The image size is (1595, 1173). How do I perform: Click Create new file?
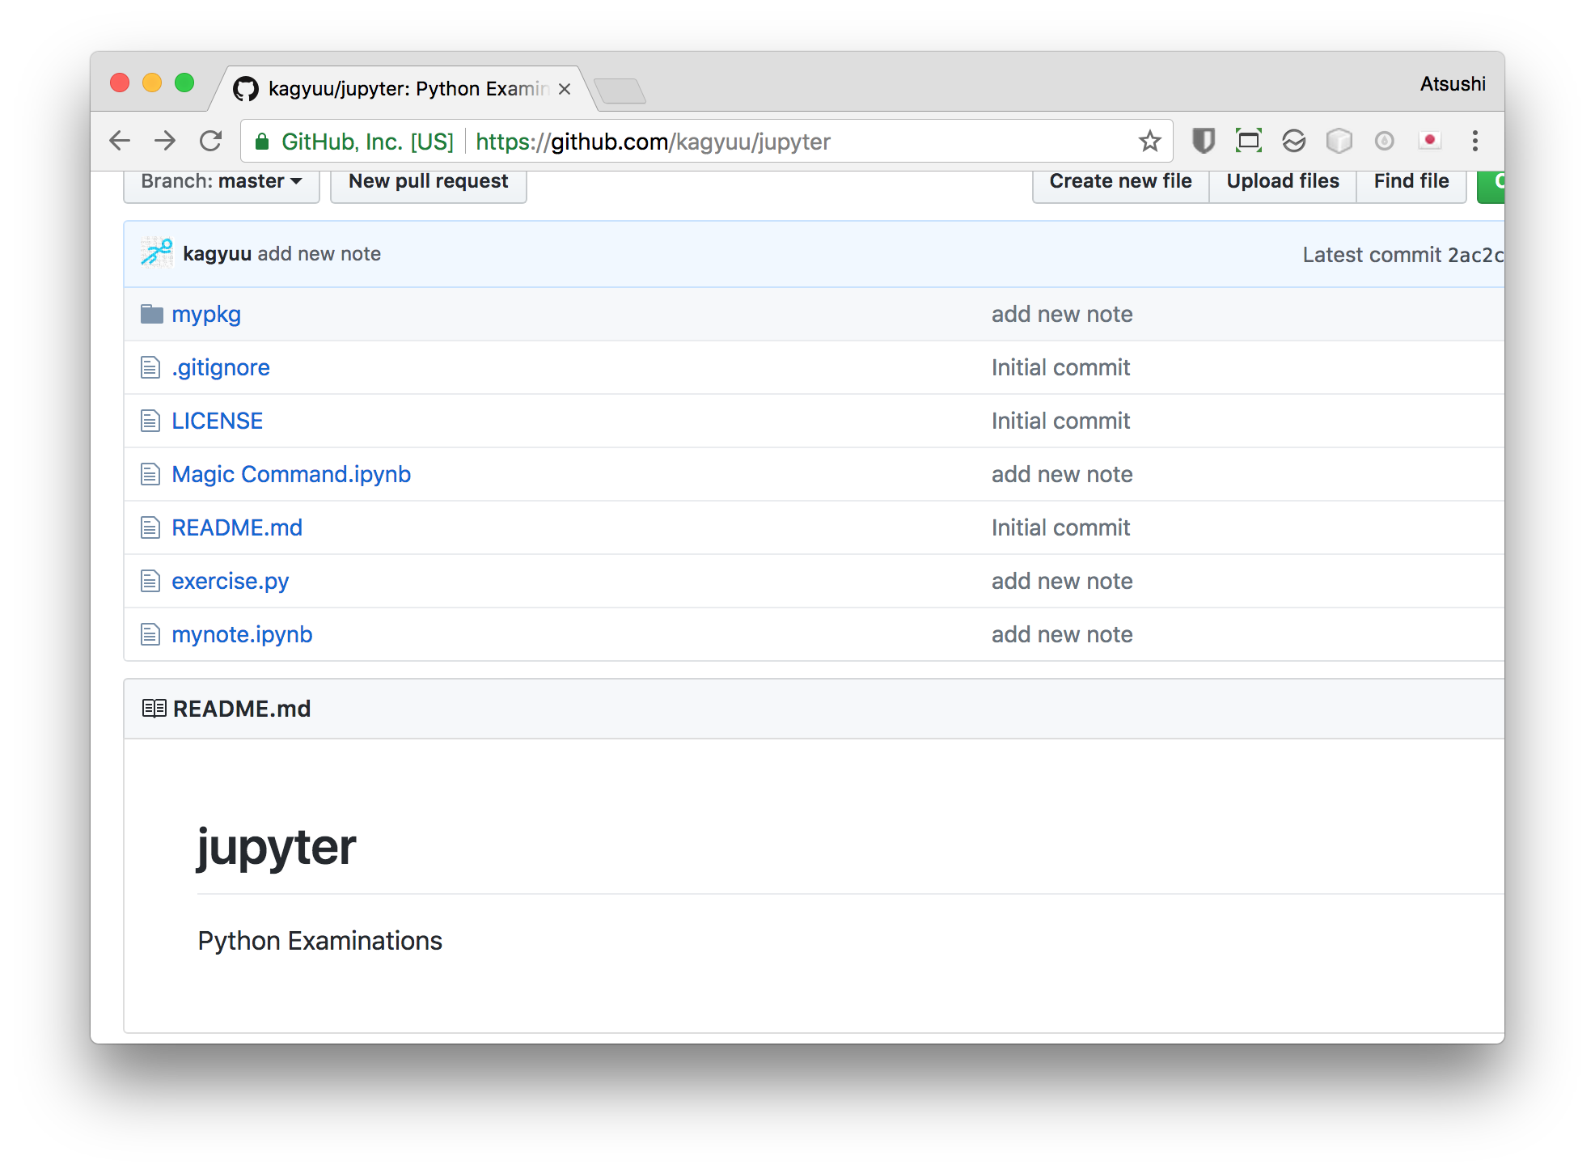(1119, 180)
